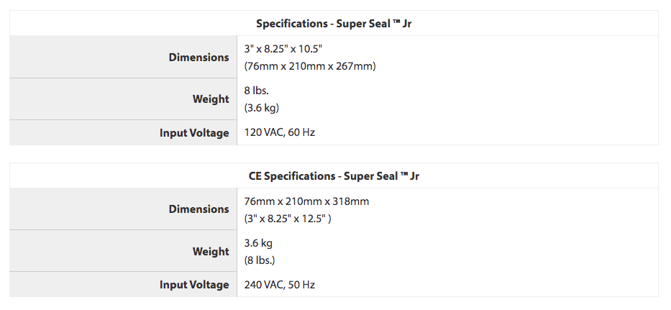Select the Input Voltage label in CE table
This screenshot has width=671, height=310.
(x=194, y=285)
